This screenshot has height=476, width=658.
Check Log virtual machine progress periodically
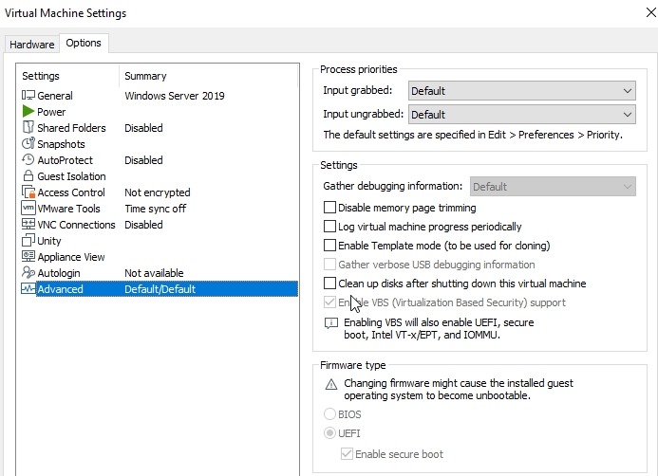tap(330, 227)
